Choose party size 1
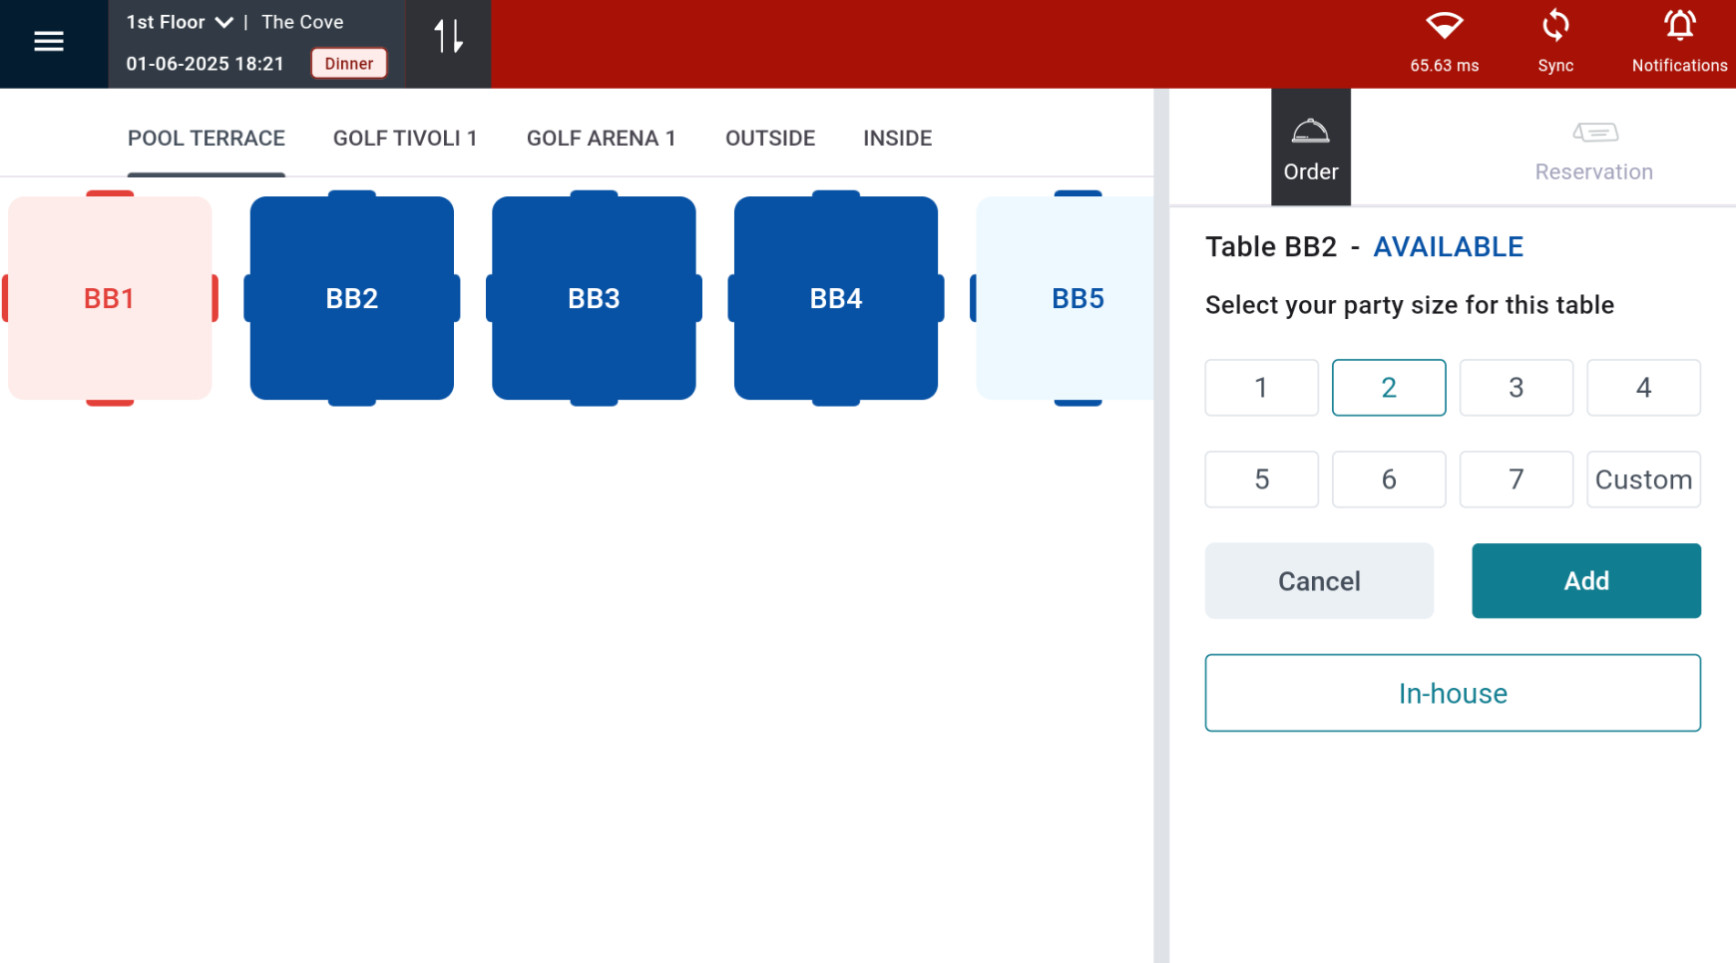 click(1261, 388)
